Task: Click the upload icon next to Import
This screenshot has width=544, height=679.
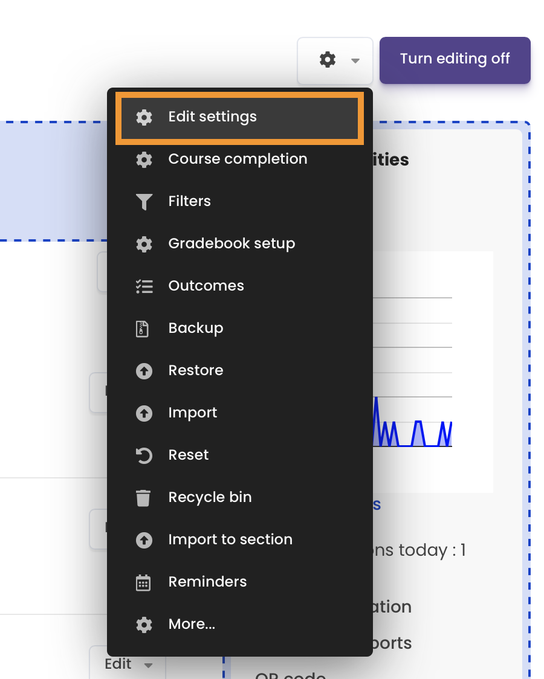Action: pos(144,414)
